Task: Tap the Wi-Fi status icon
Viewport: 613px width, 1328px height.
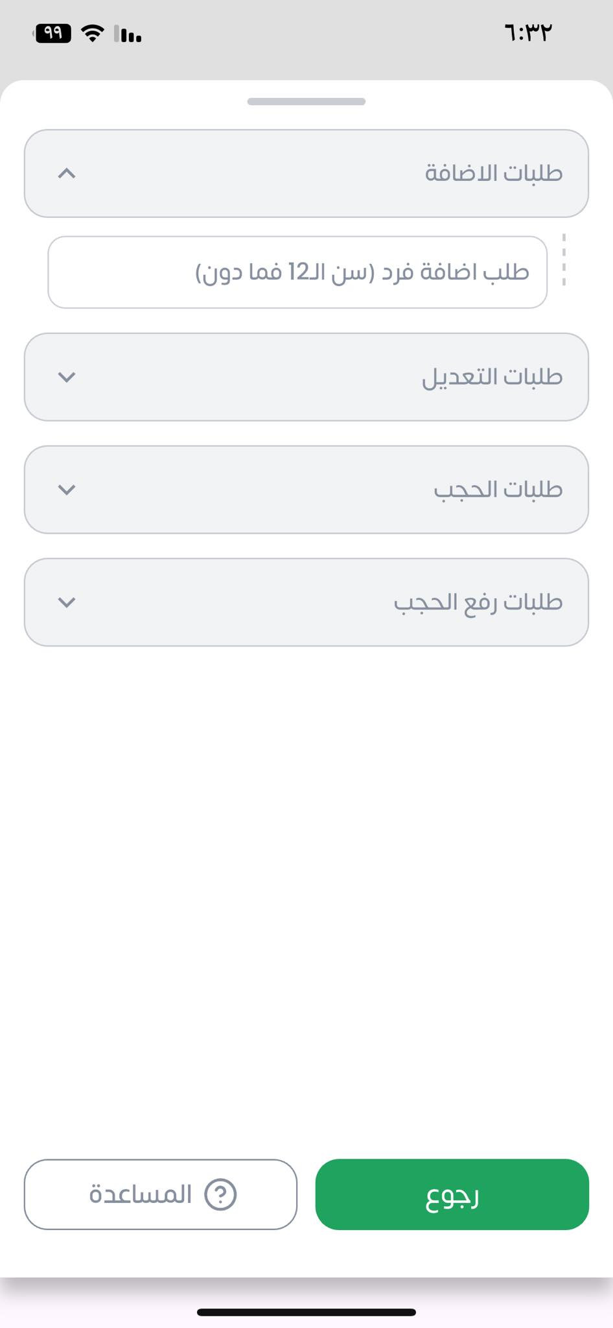Action: coord(93,33)
